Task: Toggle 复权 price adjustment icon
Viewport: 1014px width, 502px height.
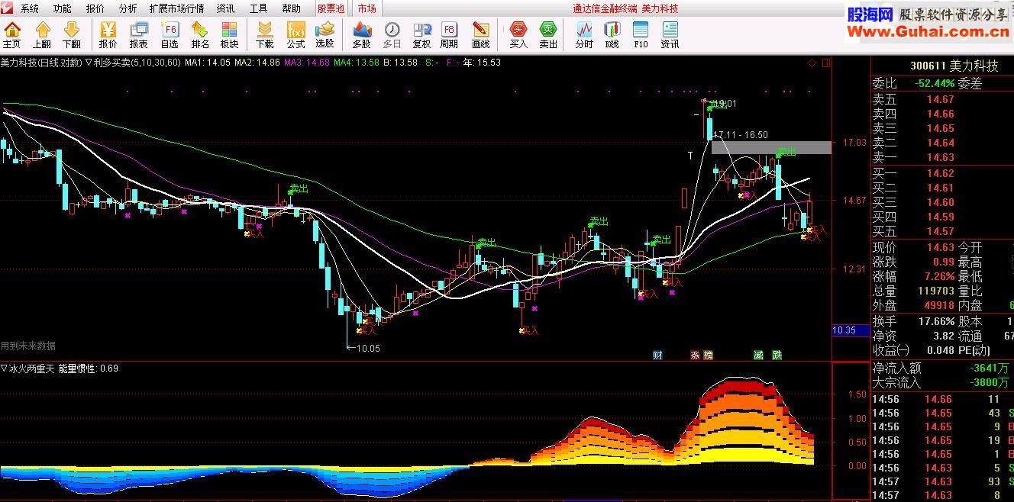Action: tap(421, 35)
